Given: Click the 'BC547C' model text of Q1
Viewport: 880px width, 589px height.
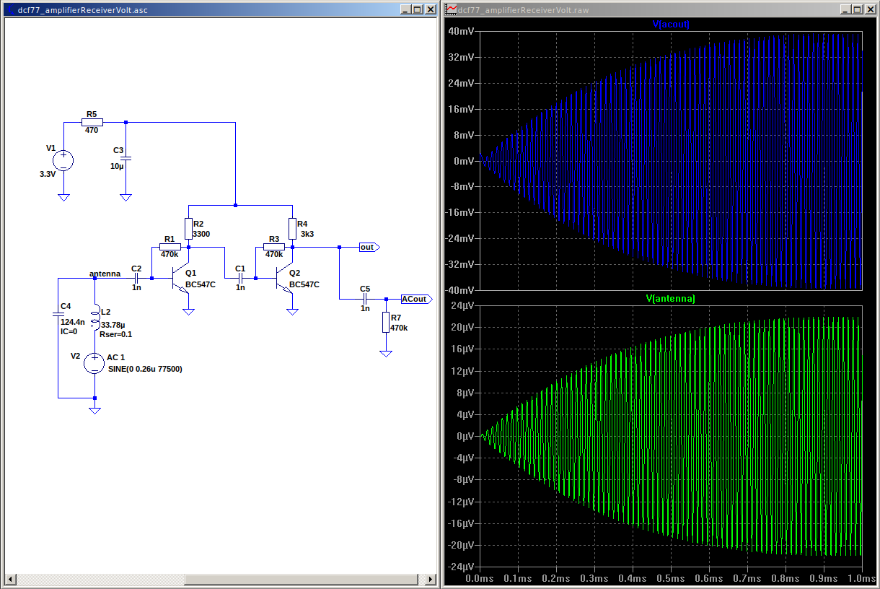Looking at the screenshot, I should pos(201,284).
